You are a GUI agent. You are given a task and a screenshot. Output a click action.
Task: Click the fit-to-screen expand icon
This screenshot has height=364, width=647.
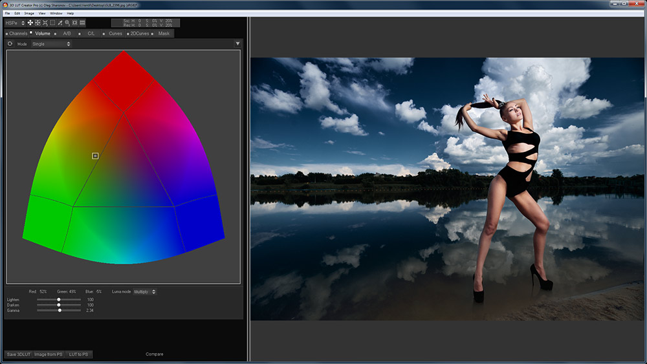coord(38,23)
